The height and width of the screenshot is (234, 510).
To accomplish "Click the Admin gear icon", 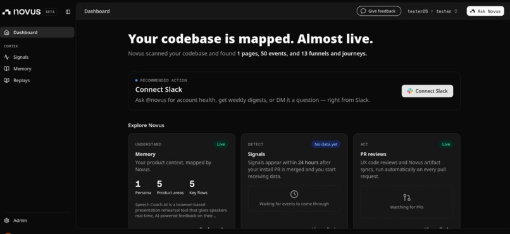I will (x=6, y=220).
